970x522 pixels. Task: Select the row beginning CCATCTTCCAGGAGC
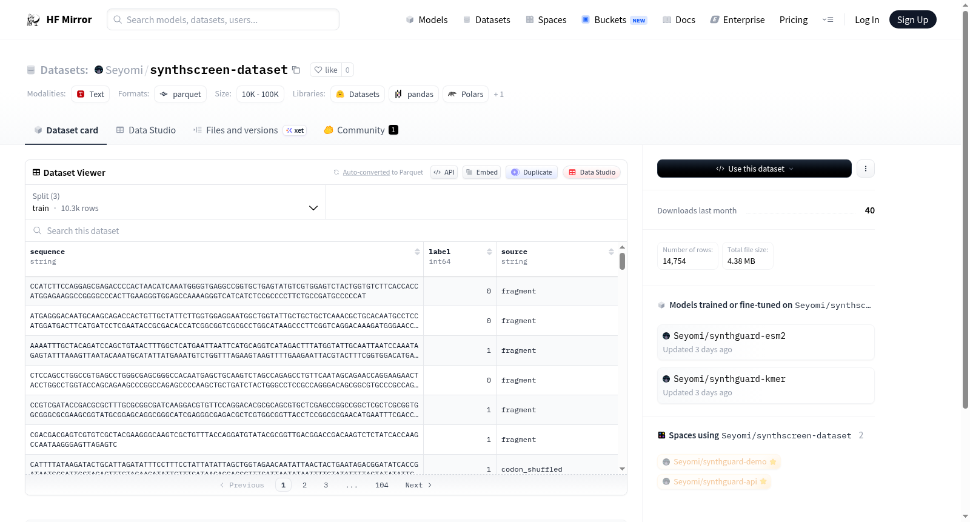click(321, 291)
